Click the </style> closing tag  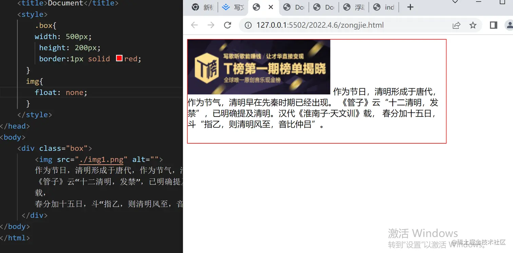35,115
